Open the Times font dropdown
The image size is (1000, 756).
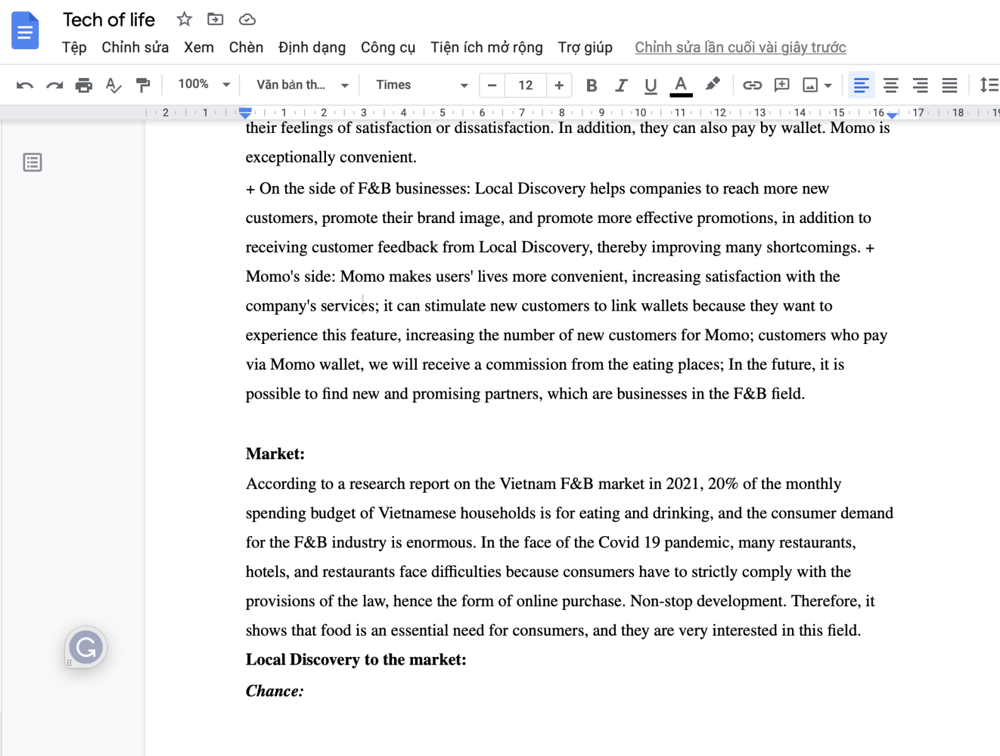pyautogui.click(x=422, y=85)
